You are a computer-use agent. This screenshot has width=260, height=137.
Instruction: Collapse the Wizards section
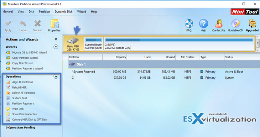[56, 47]
